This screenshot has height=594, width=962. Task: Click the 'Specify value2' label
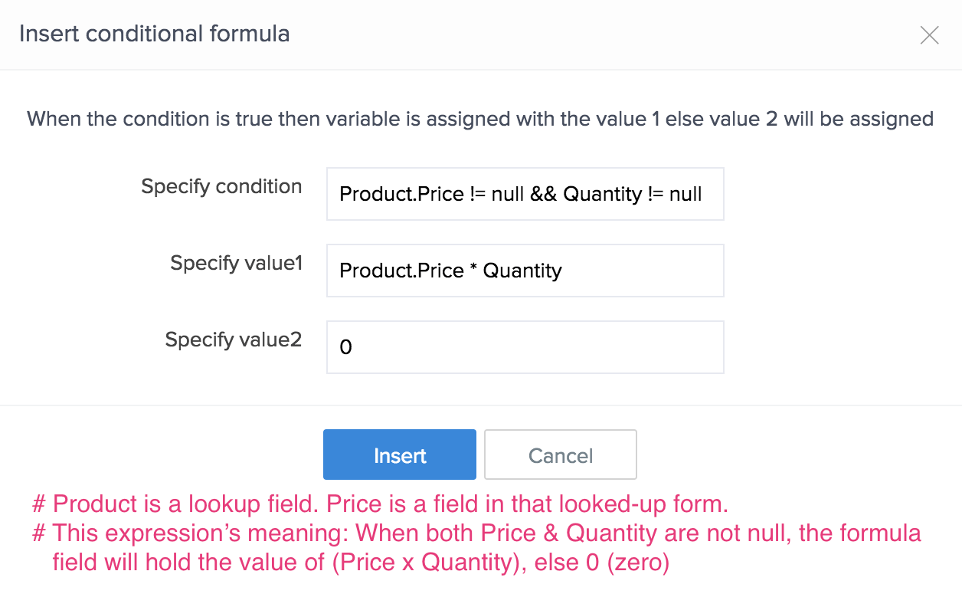pos(233,340)
